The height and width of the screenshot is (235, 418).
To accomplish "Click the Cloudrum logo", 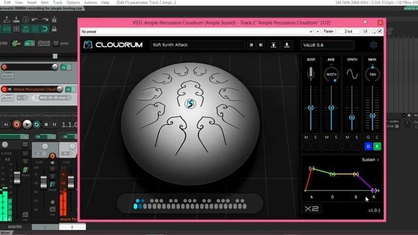I will pos(113,45).
